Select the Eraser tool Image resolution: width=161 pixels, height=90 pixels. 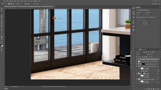pyautogui.click(x=2, y=24)
